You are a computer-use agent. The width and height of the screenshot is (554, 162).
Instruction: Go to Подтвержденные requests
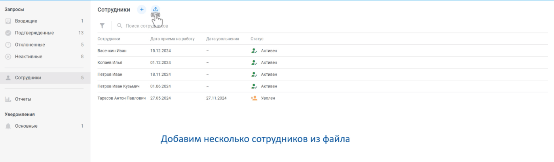[34, 33]
